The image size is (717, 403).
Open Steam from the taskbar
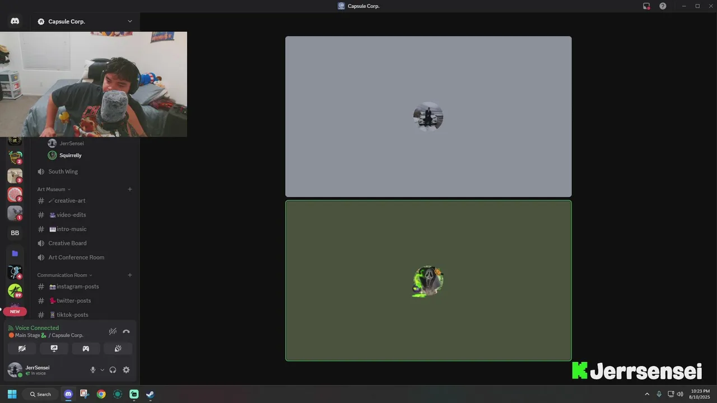(150, 394)
